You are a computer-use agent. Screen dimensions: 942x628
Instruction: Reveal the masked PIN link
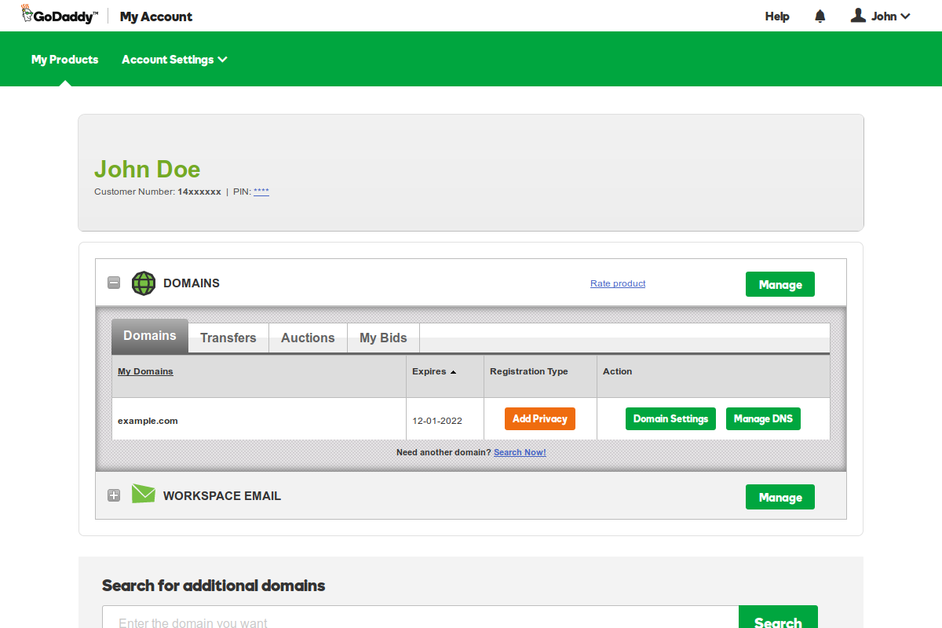[x=261, y=192]
